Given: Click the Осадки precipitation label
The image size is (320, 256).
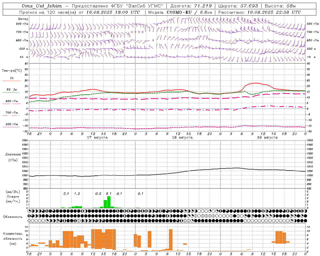Looking at the screenshot, I should [13, 196].
